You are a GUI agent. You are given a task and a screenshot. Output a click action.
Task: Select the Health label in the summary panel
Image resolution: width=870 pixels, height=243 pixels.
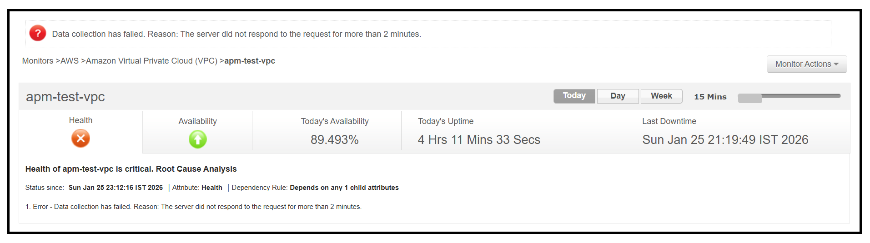[80, 120]
